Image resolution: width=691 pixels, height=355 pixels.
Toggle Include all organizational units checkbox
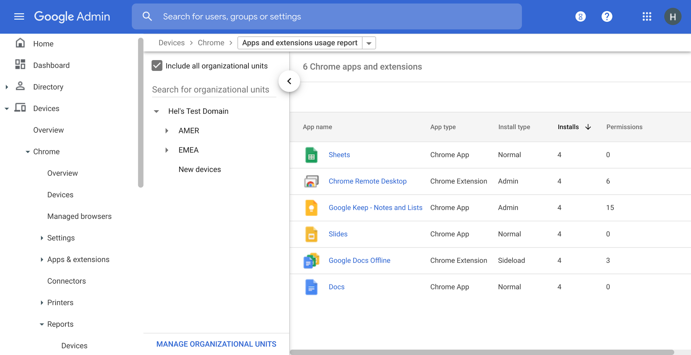tap(157, 66)
